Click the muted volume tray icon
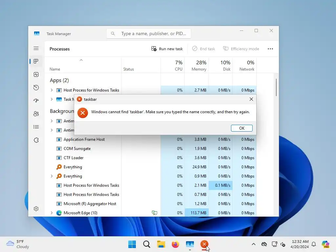The width and height of the screenshot is (336, 252). pos(283,244)
